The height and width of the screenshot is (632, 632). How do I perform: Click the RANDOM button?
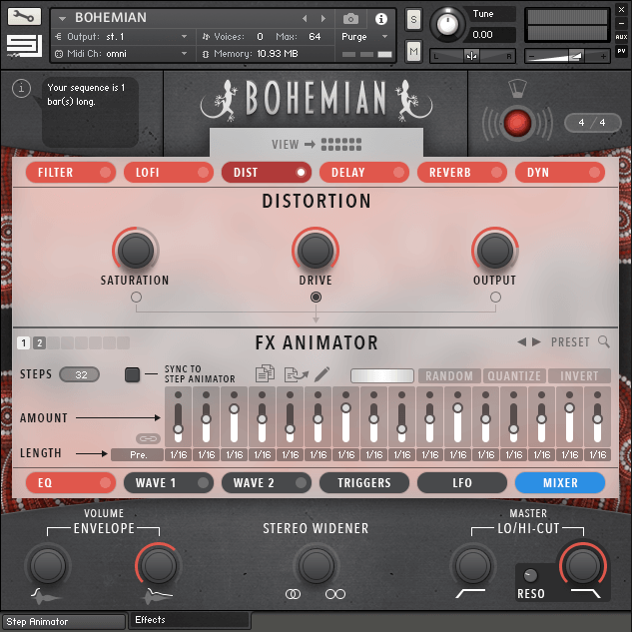coord(449,376)
